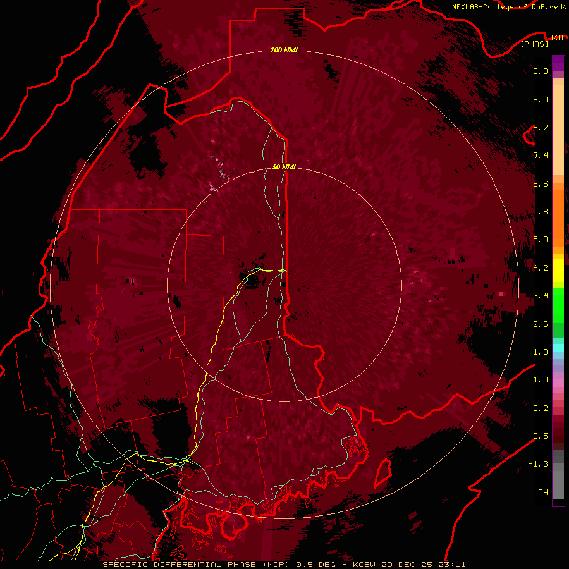Click the 100 NMI range ring label

point(284,50)
